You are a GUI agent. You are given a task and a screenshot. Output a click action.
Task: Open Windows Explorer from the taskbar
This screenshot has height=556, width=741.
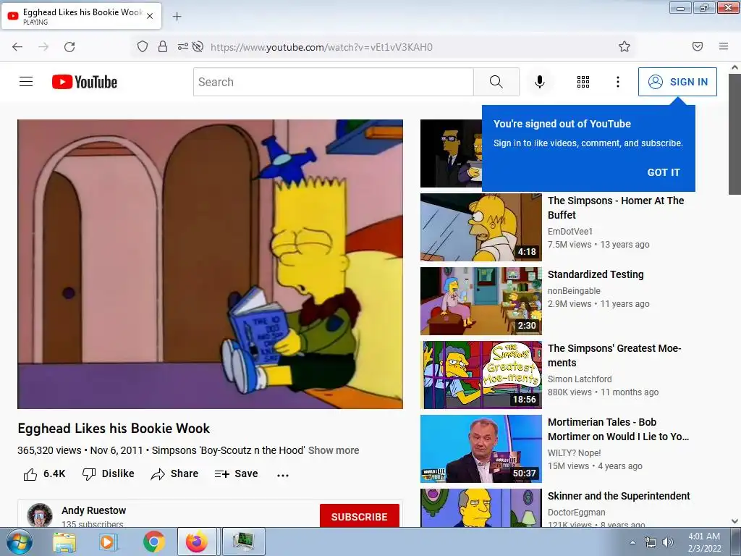pos(64,542)
